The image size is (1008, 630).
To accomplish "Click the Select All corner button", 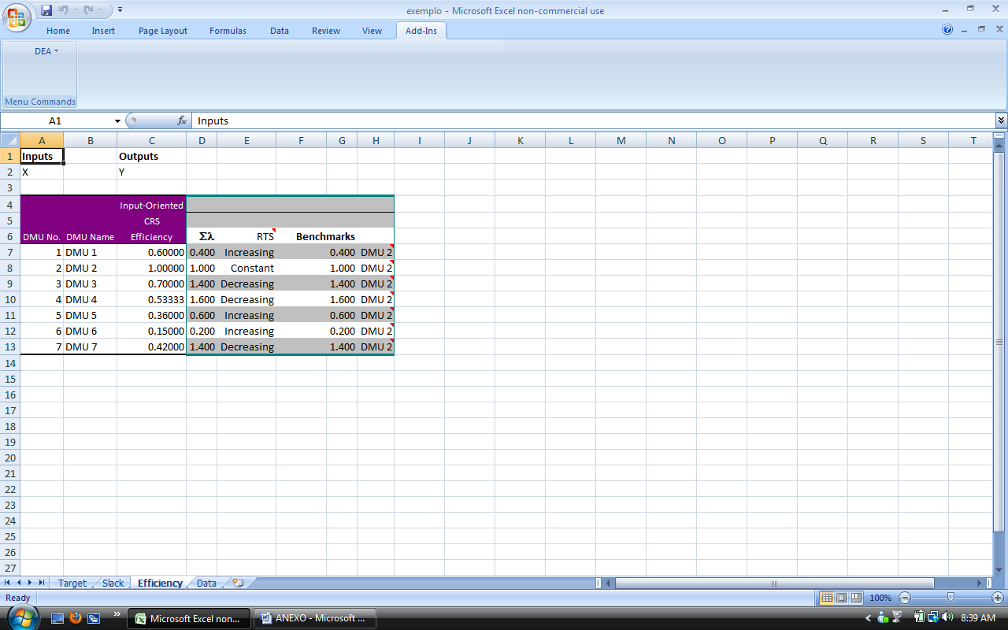I will pyautogui.click(x=9, y=140).
